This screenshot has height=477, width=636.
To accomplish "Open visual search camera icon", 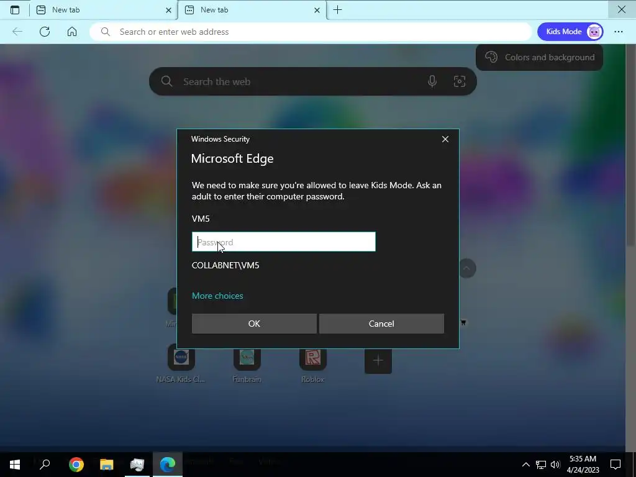I will click(459, 81).
